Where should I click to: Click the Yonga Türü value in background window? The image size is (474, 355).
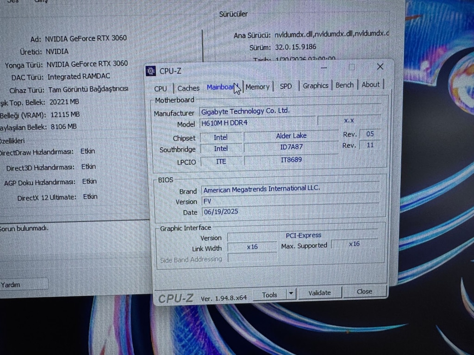tap(87, 64)
